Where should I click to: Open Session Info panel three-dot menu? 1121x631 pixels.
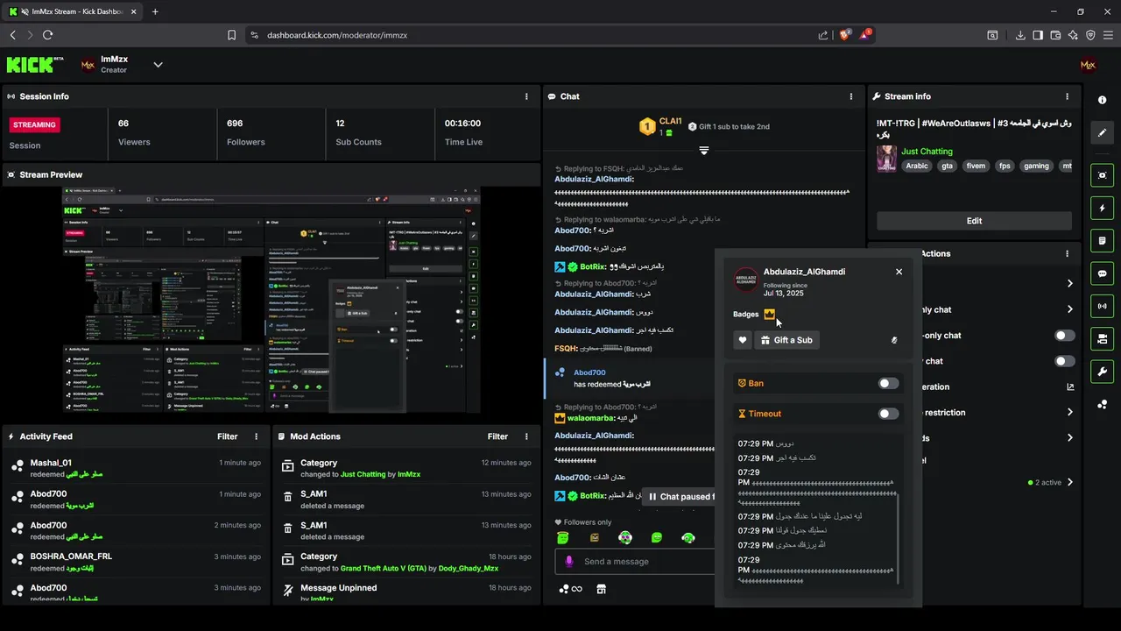click(526, 96)
